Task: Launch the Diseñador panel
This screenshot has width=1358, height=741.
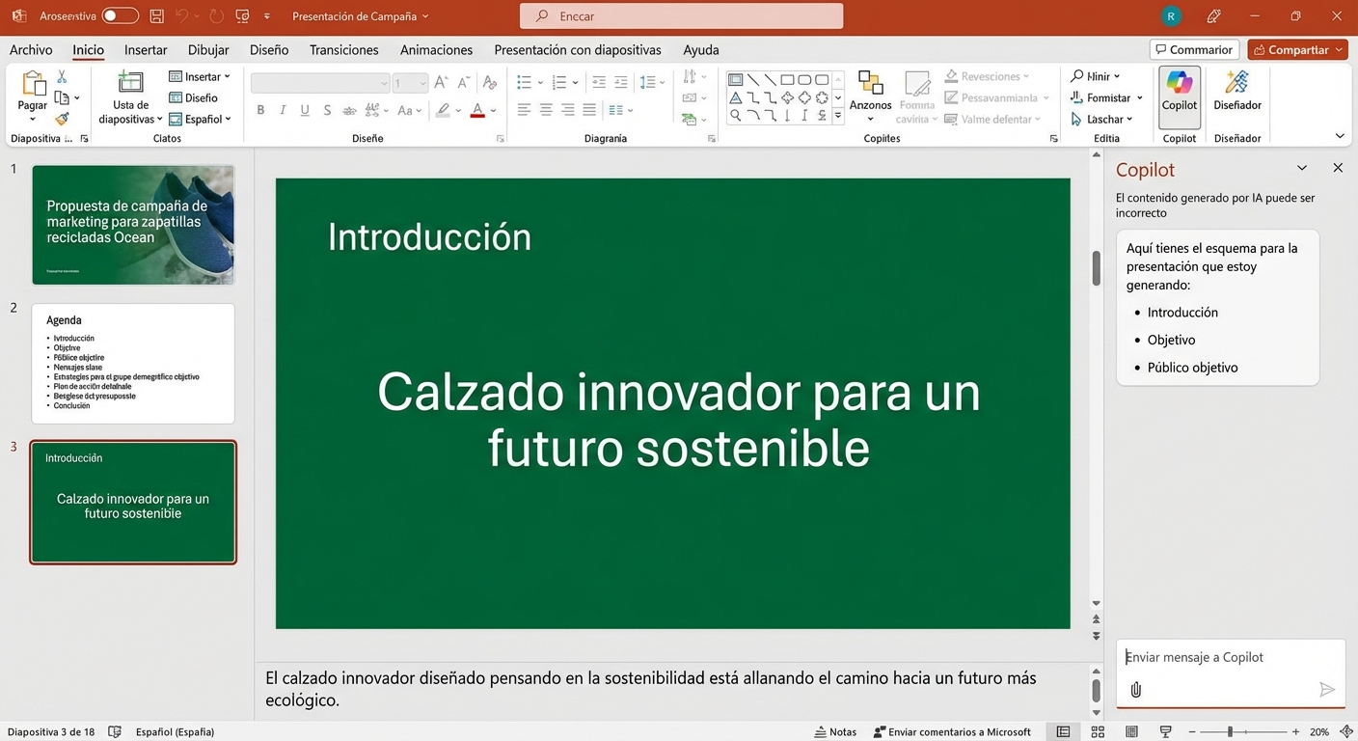Action: click(1236, 96)
